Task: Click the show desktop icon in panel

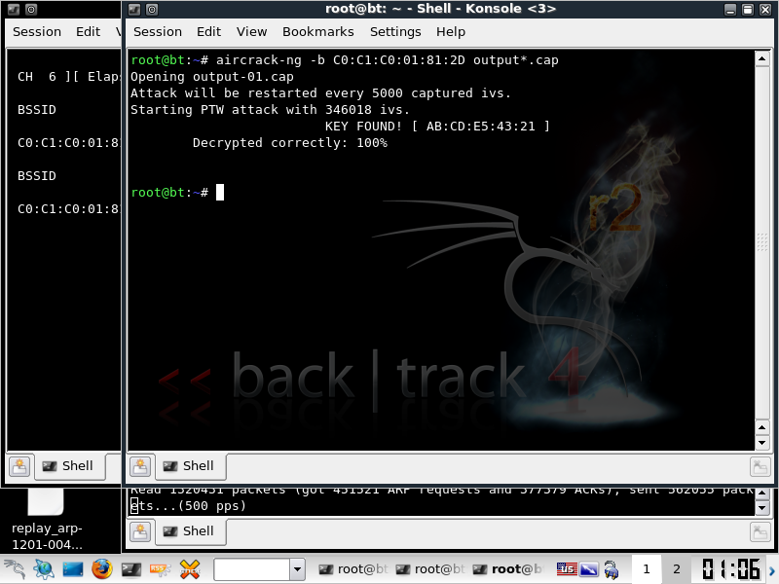Action: click(73, 569)
